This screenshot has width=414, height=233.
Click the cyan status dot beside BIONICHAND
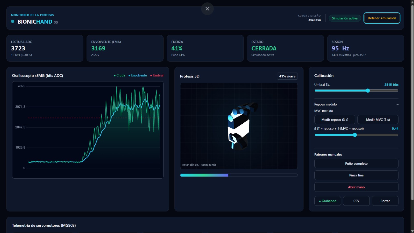pyautogui.click(x=13, y=21)
